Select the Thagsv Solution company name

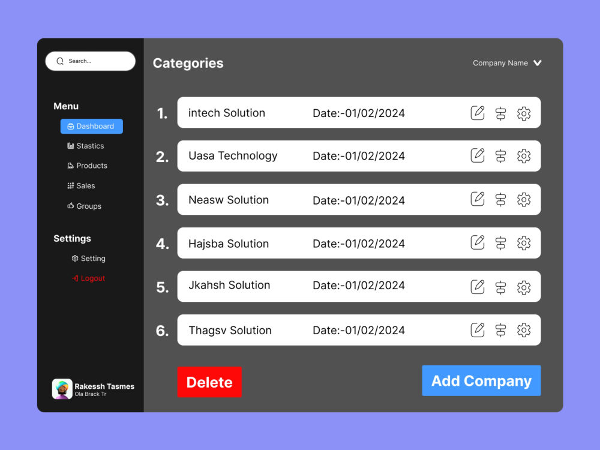[230, 330]
